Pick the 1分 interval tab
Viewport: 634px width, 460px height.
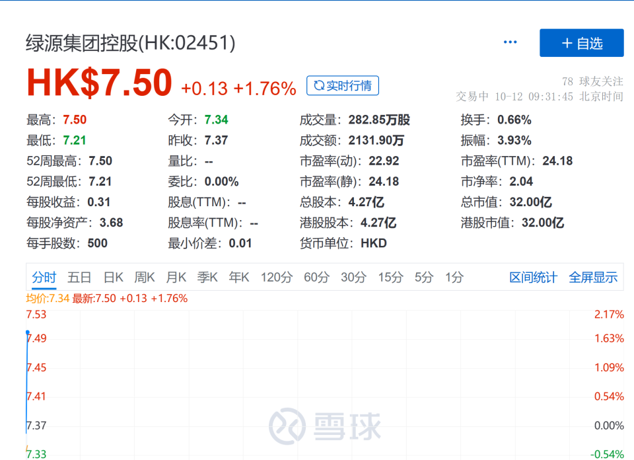coord(454,278)
